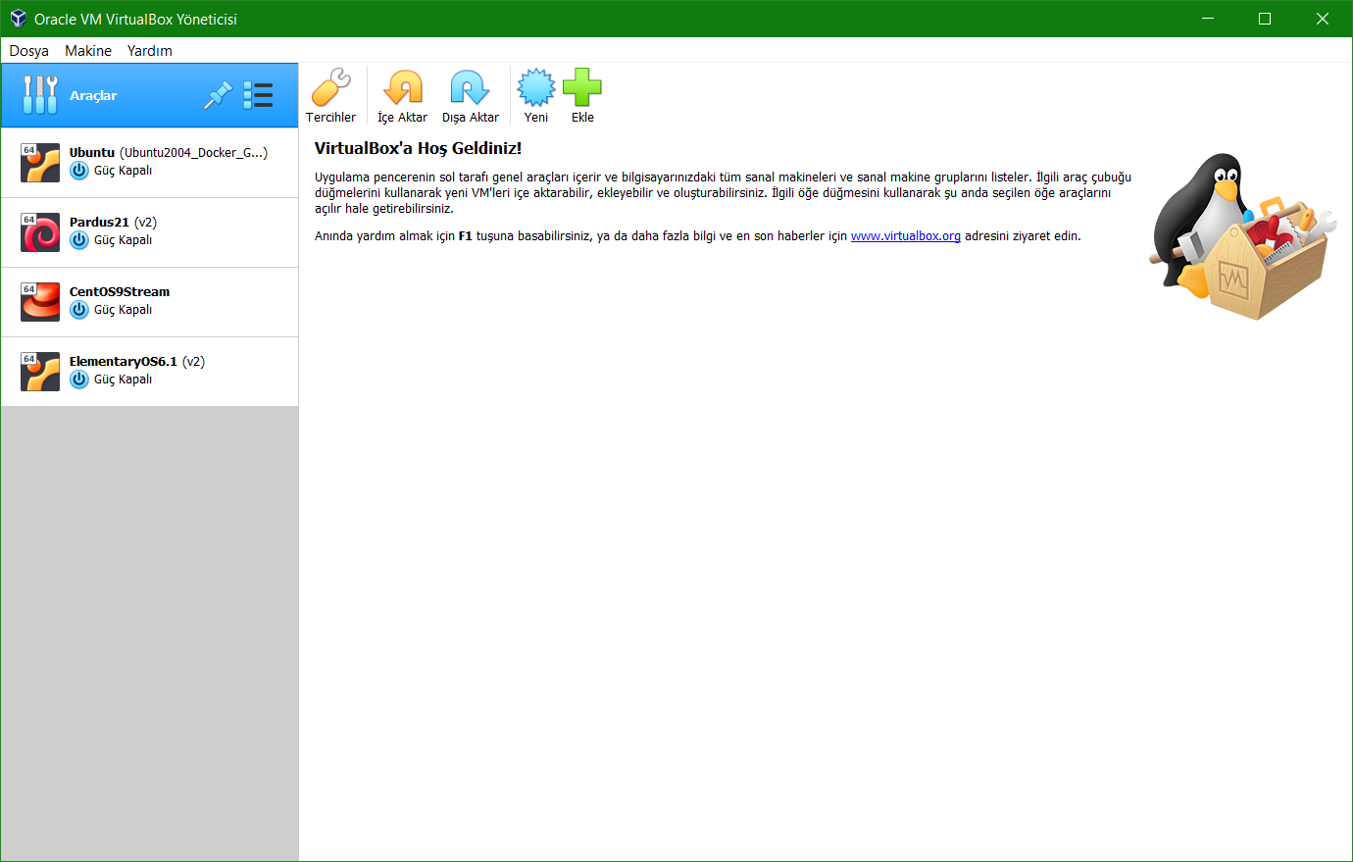
Task: Click the Tercihler label text
Action: tap(330, 118)
